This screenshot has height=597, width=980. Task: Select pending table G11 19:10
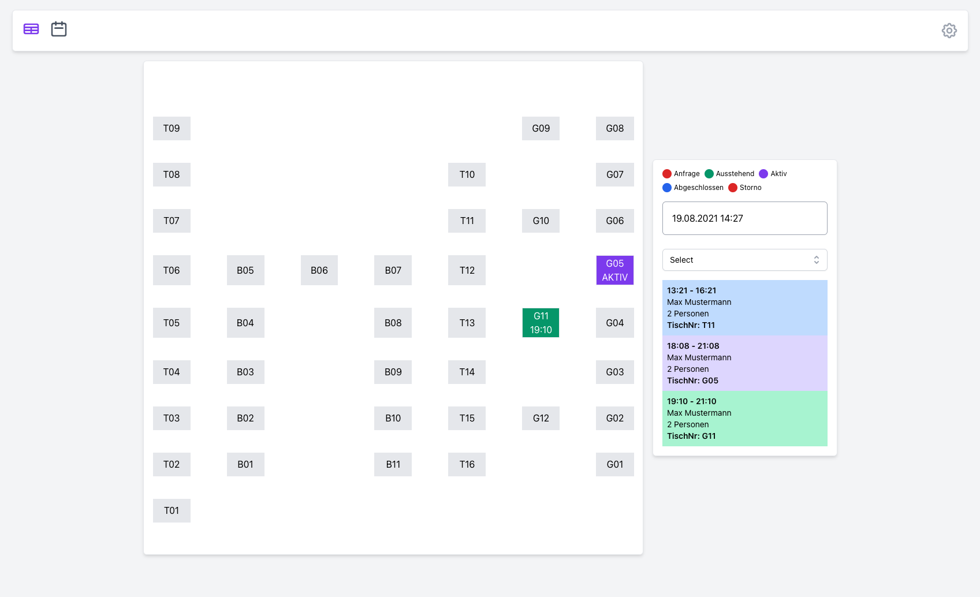tap(541, 323)
